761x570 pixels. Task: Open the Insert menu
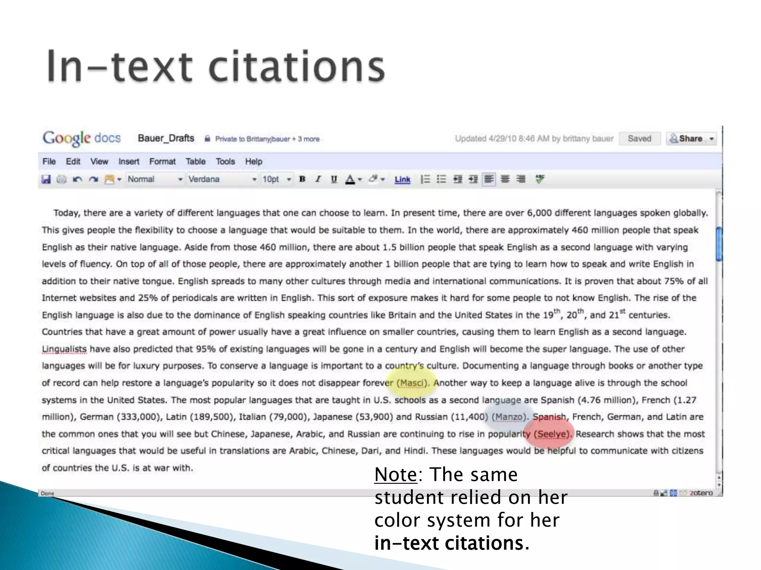(x=129, y=161)
